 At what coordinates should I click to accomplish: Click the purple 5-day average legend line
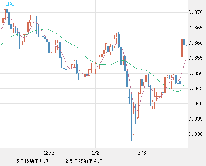(x=9, y=161)
